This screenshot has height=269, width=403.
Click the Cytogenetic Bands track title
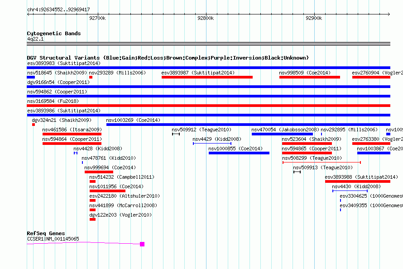[x=54, y=33]
